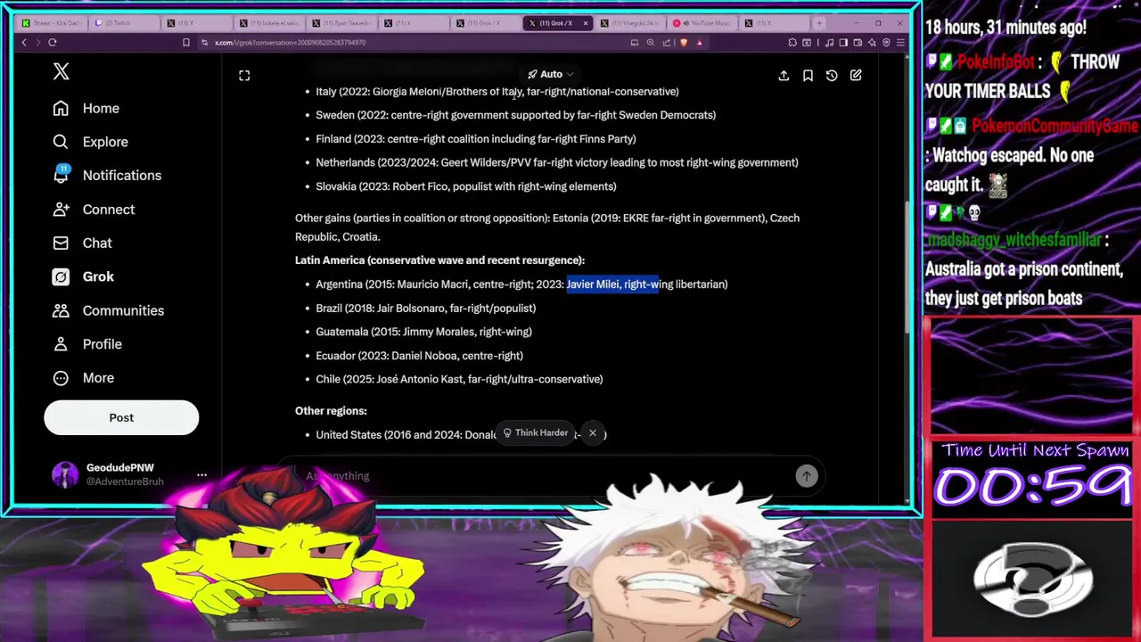Image resolution: width=1141 pixels, height=642 pixels.
Task: Click the Finland Finns Party line
Action: pyautogui.click(x=476, y=139)
